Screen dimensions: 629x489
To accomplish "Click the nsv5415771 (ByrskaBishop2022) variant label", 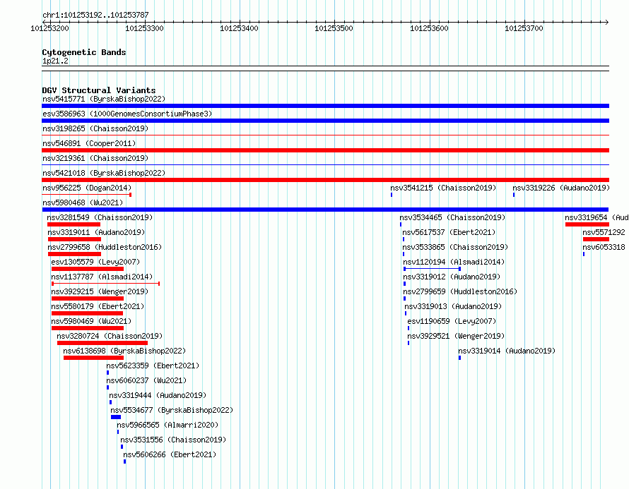I will click(104, 99).
